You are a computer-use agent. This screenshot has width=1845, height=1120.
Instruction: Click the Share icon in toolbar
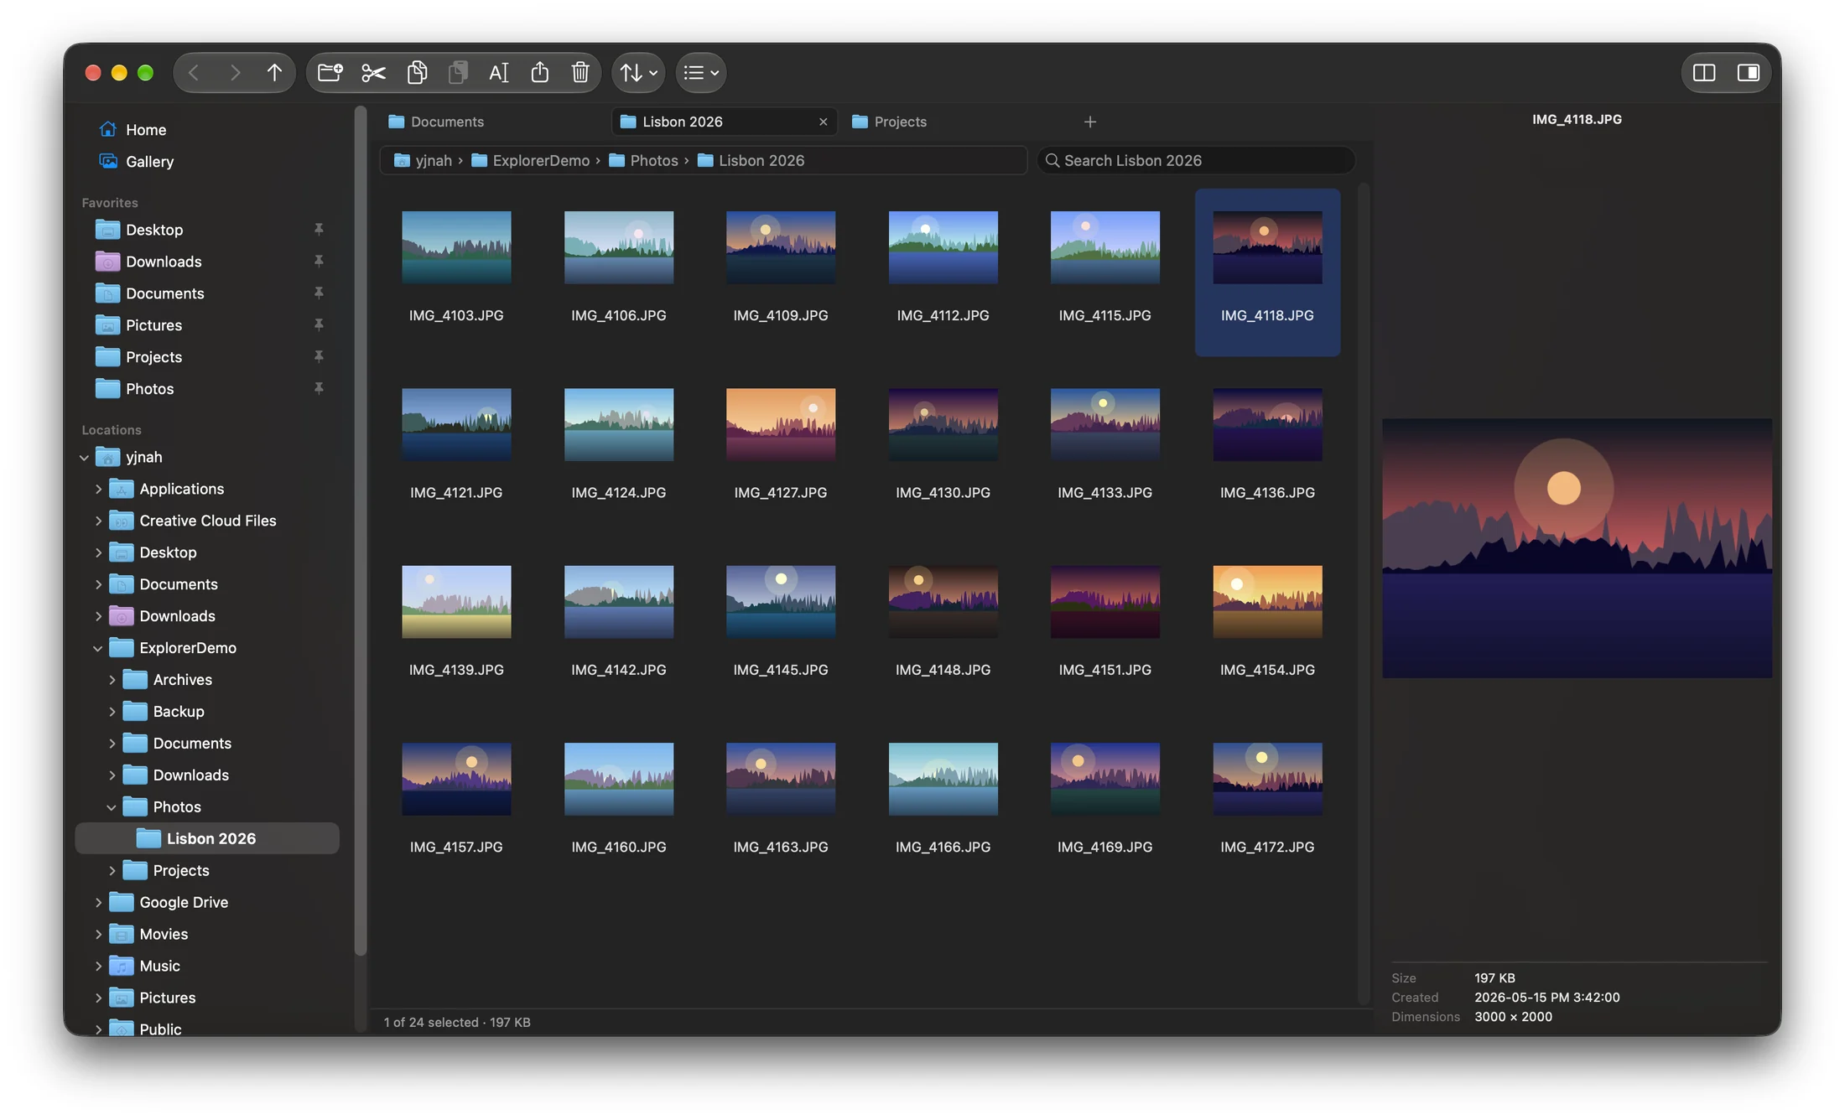(x=539, y=73)
